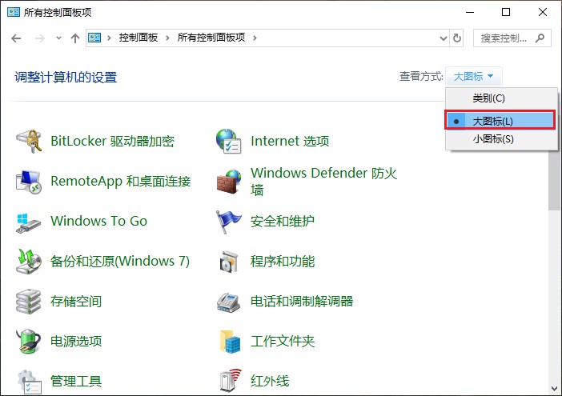The width and height of the screenshot is (562, 396).
Task: Maximize the control panel window
Action: coord(506,12)
